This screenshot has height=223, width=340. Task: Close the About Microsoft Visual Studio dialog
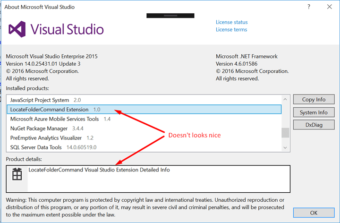[x=330, y=7]
